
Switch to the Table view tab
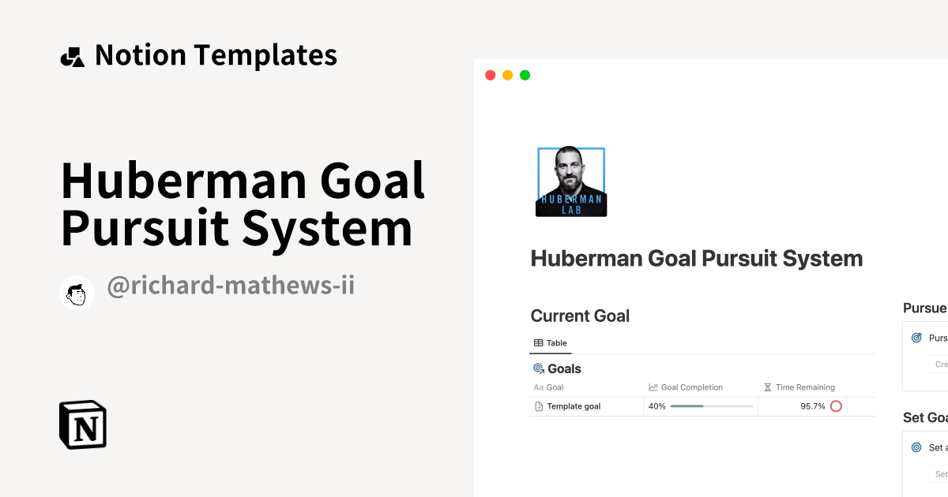click(551, 342)
